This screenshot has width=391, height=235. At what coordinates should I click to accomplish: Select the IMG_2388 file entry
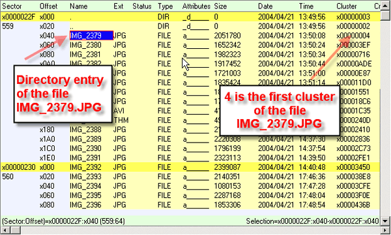click(x=85, y=130)
